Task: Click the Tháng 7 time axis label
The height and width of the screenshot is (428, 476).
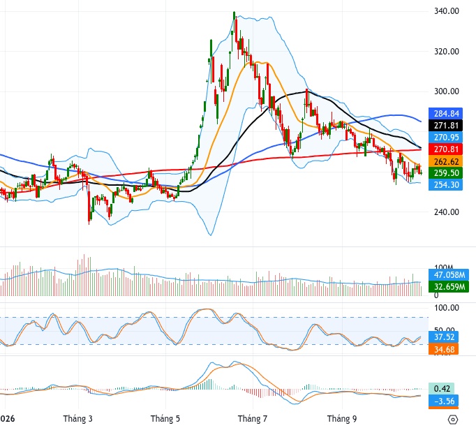Action: click(x=253, y=419)
